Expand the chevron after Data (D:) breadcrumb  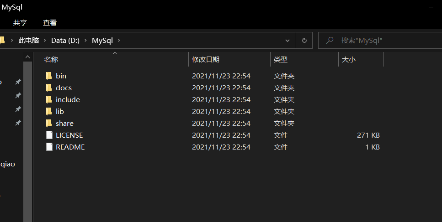85,41
